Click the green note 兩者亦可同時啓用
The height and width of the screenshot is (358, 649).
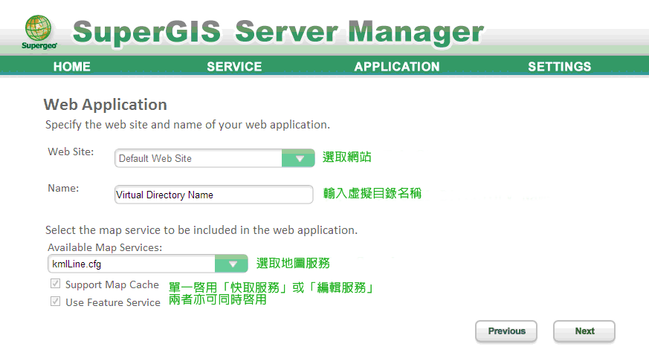(218, 299)
